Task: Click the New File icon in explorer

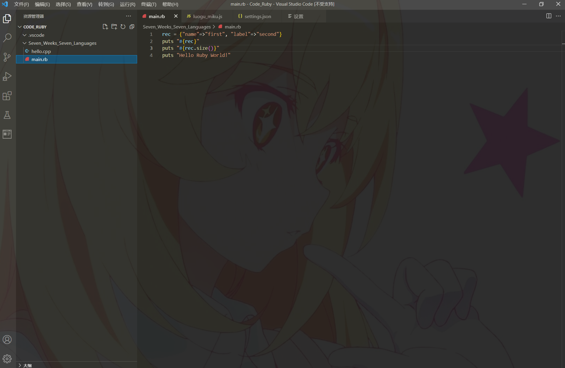Action: (x=105, y=27)
